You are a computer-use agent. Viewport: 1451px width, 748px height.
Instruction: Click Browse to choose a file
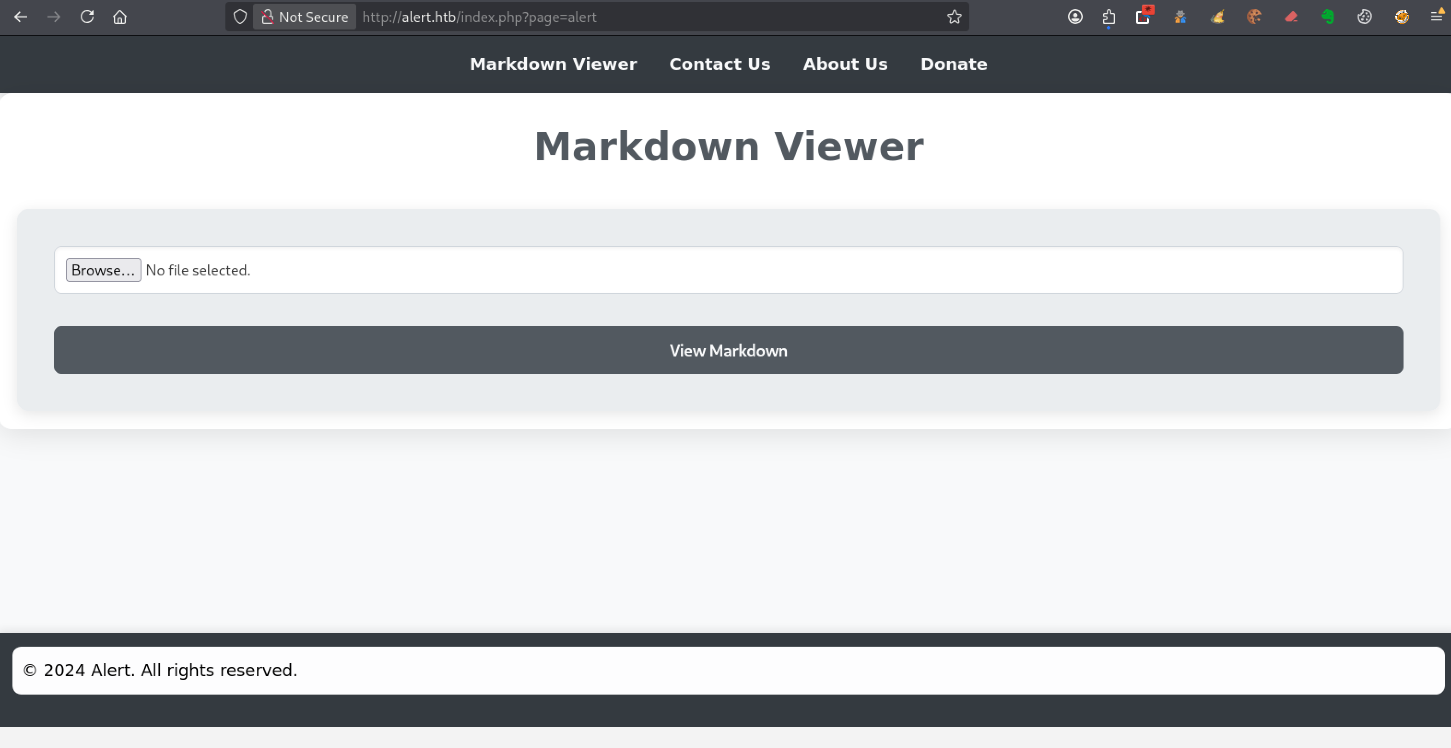click(103, 269)
